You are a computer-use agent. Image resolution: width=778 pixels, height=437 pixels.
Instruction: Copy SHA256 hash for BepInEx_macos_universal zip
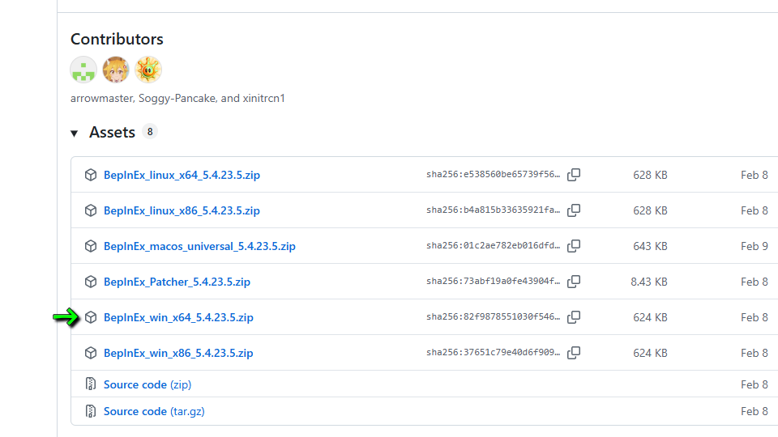pos(574,246)
